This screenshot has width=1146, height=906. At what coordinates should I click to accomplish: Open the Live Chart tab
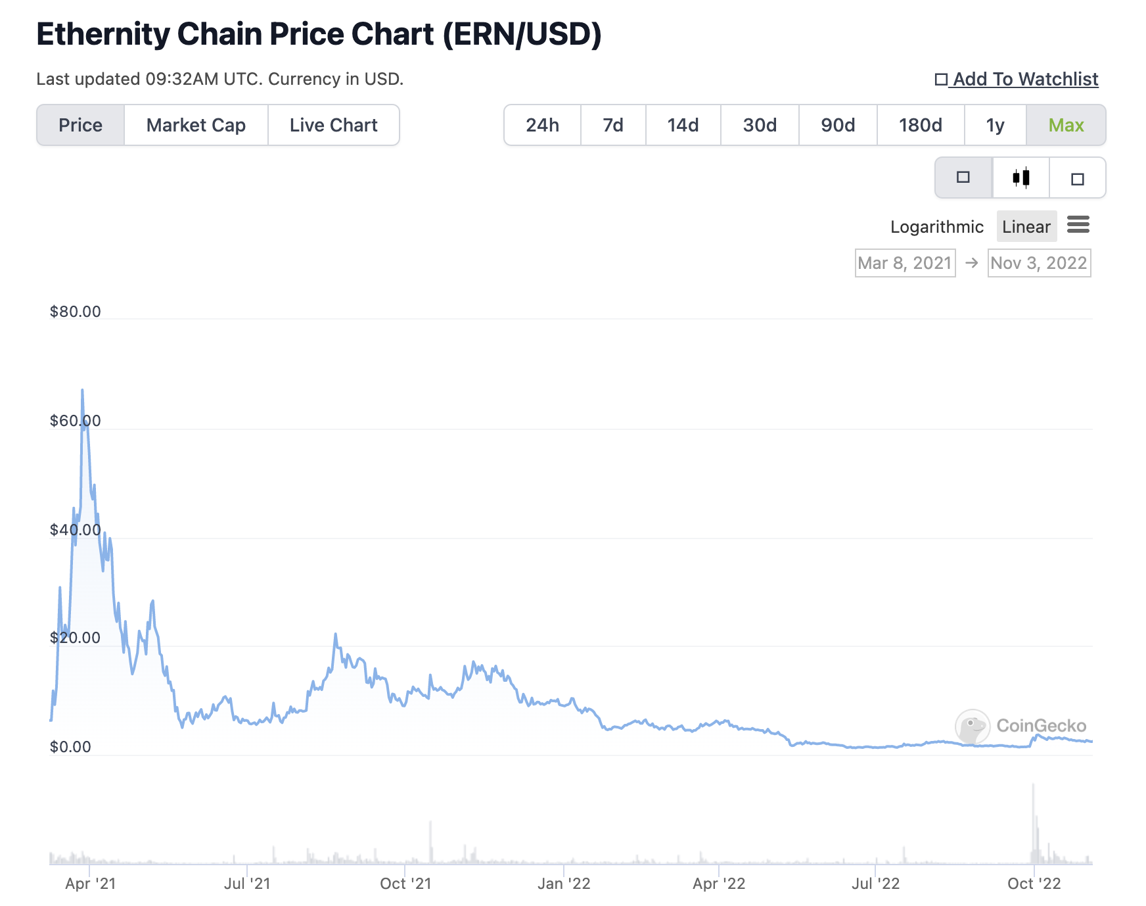coord(332,125)
